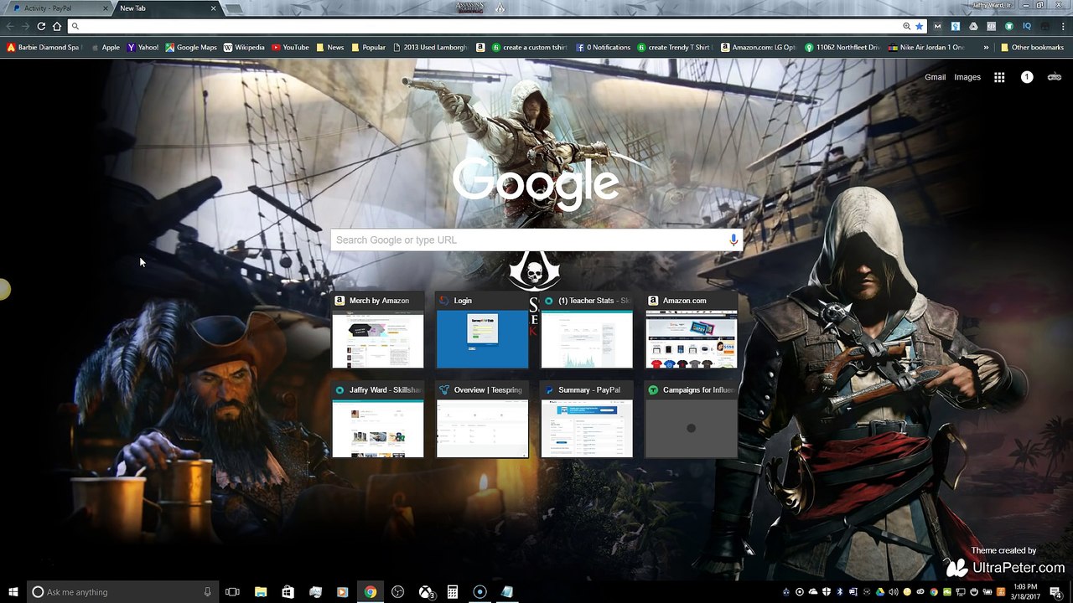
Task: Open Overview | Teespring thumbnail
Action: tap(483, 420)
